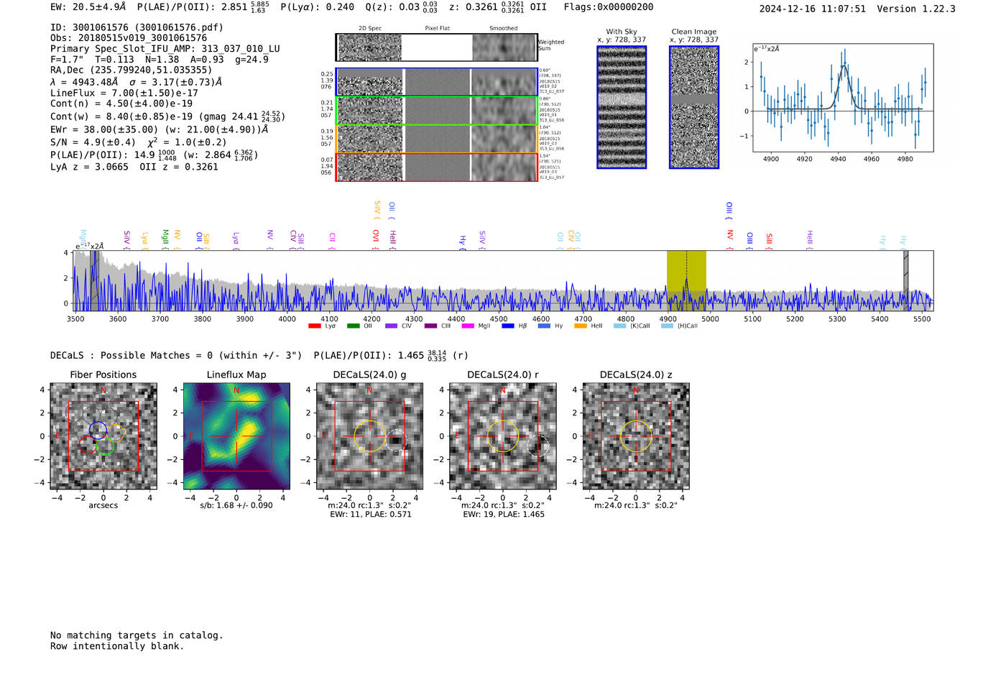Select the red-bordered 2D spectrum fiber row
1006x685 pixels.
(436, 167)
